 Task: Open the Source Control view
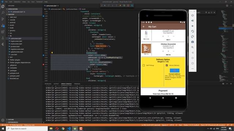(x=3, y=19)
